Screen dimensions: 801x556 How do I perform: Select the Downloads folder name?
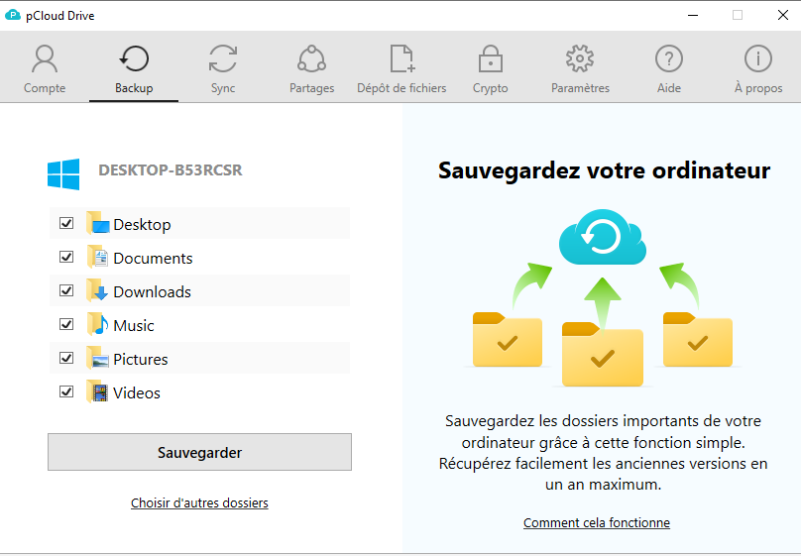(x=153, y=292)
